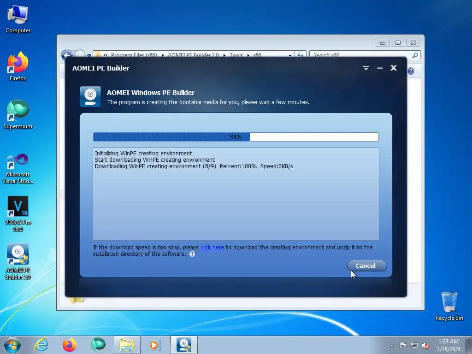The image size is (472, 354).
Task: Select VEGAS Pro 18.0 desktop shortcut
Action: pos(18,214)
